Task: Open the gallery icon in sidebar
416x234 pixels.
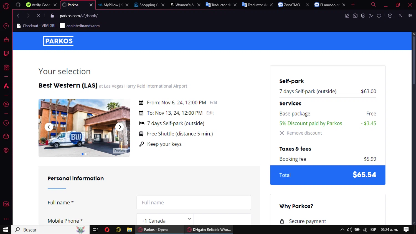Action: (x=6, y=204)
